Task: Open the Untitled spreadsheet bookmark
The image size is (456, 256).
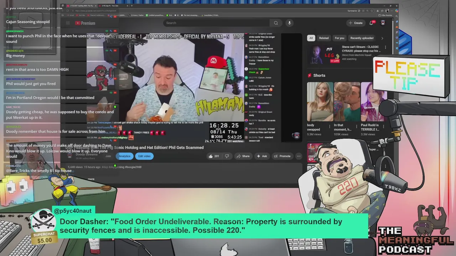Action: (x=155, y=15)
